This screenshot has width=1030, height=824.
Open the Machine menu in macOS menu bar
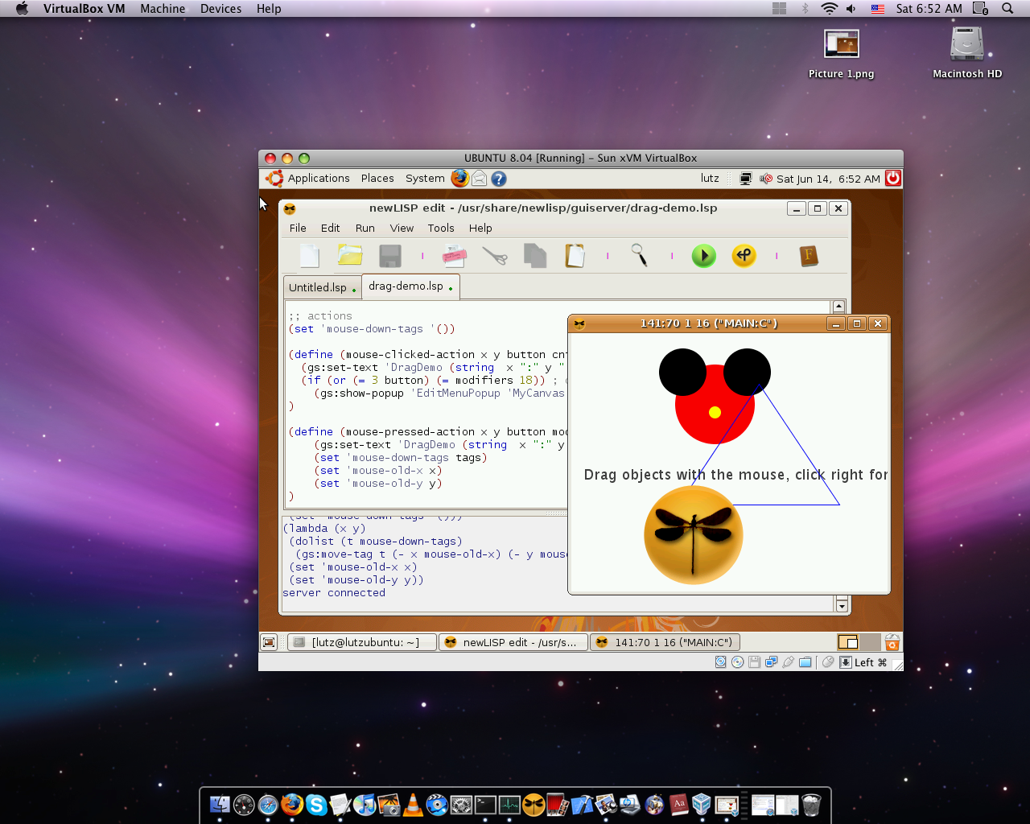[x=163, y=9]
